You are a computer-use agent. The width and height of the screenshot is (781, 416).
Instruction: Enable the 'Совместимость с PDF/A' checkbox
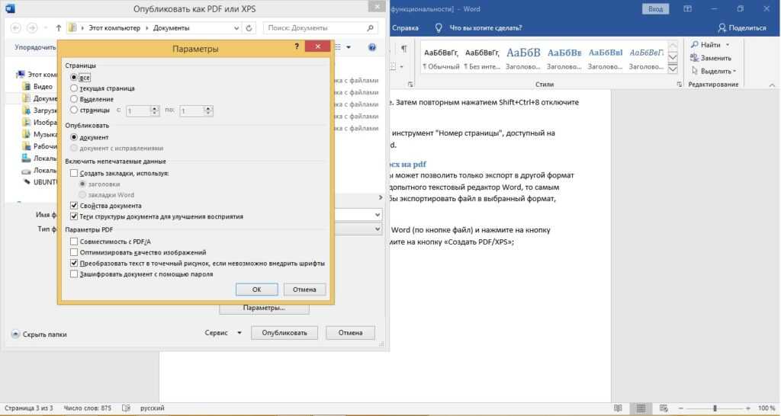pos(74,242)
